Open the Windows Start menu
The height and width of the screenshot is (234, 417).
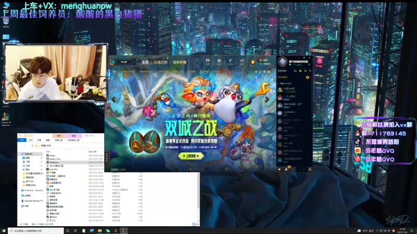pos(4,231)
